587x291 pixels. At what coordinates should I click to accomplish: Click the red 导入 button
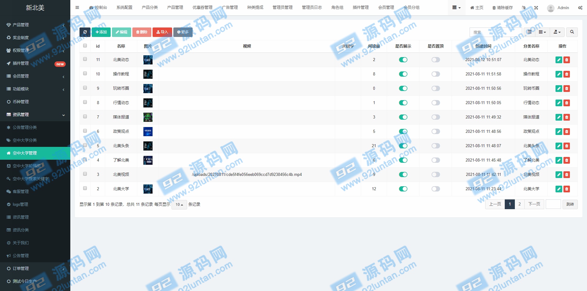click(162, 32)
